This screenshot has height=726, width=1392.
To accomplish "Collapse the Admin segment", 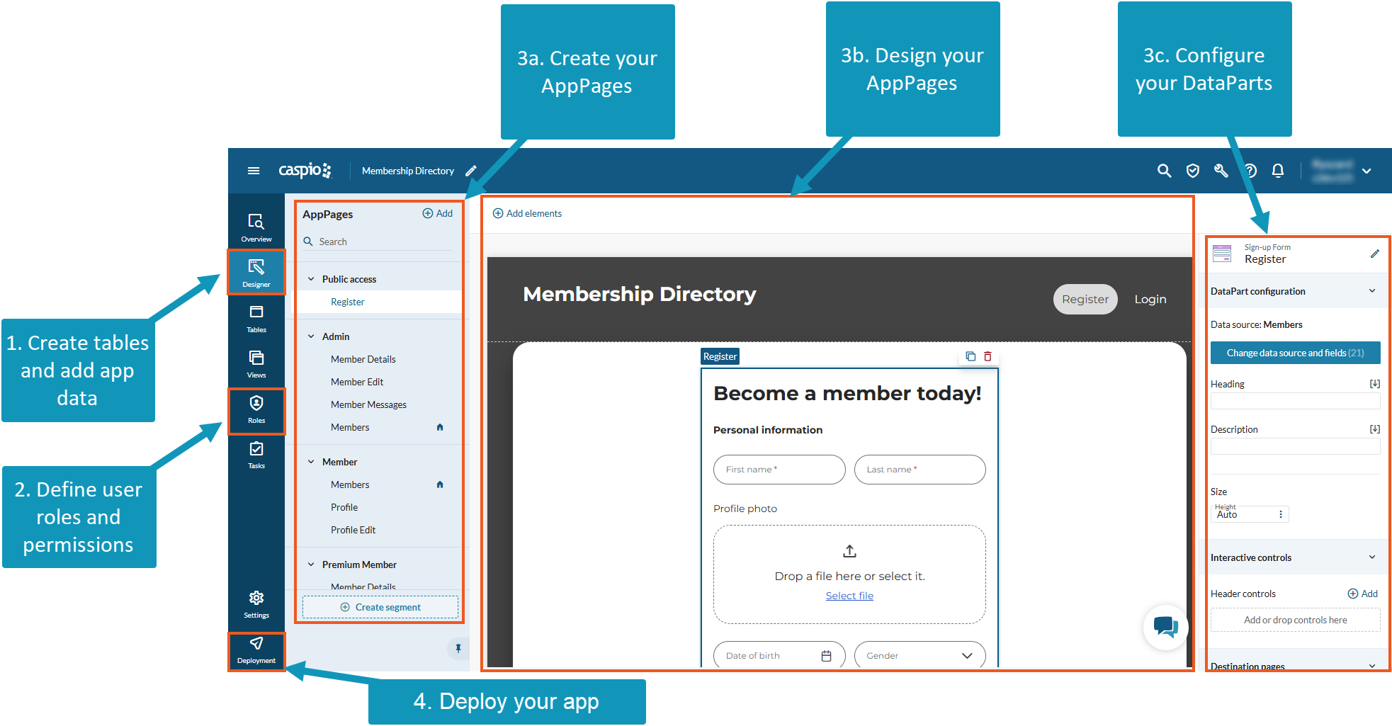I will click(x=311, y=336).
